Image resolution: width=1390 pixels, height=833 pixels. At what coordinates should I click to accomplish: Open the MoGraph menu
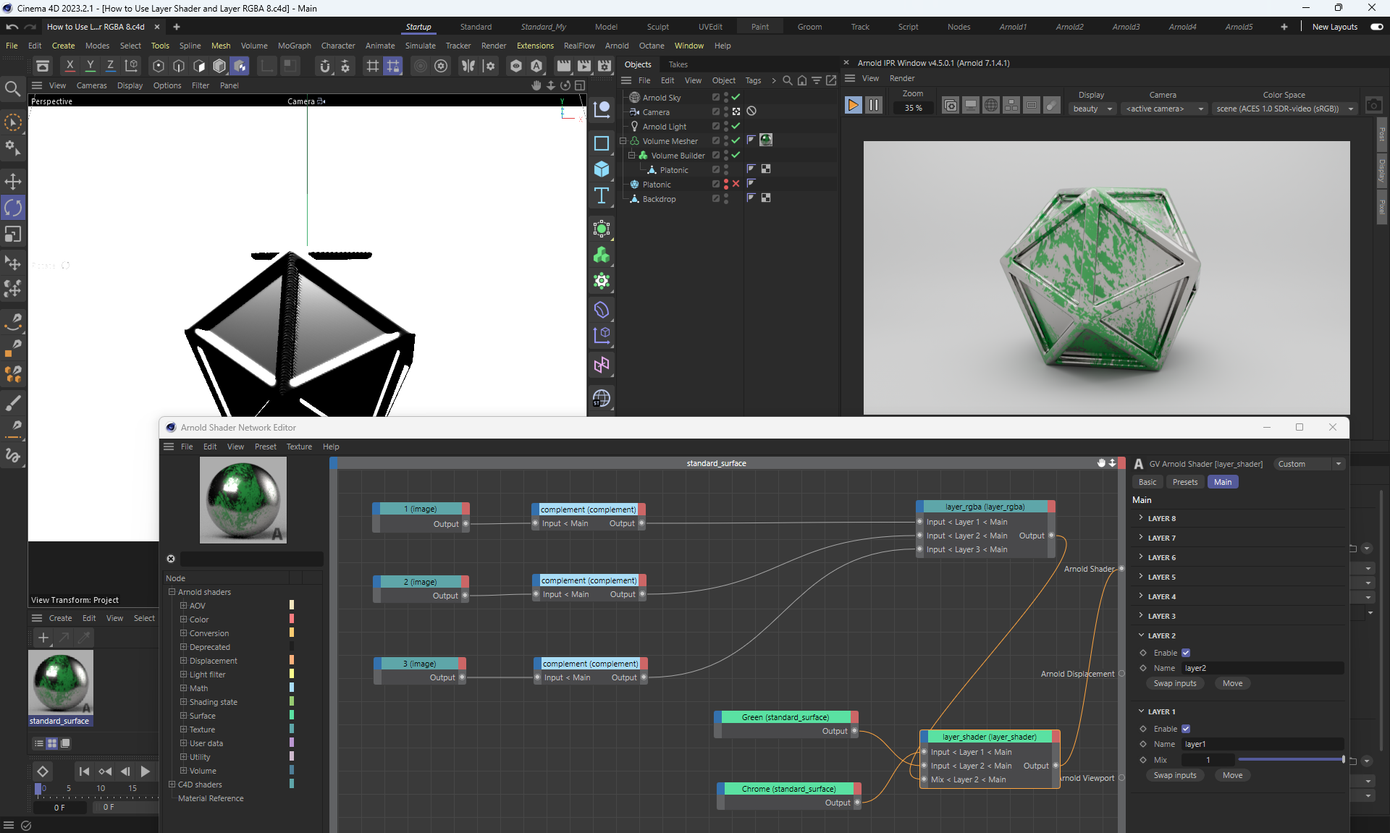tap(294, 46)
